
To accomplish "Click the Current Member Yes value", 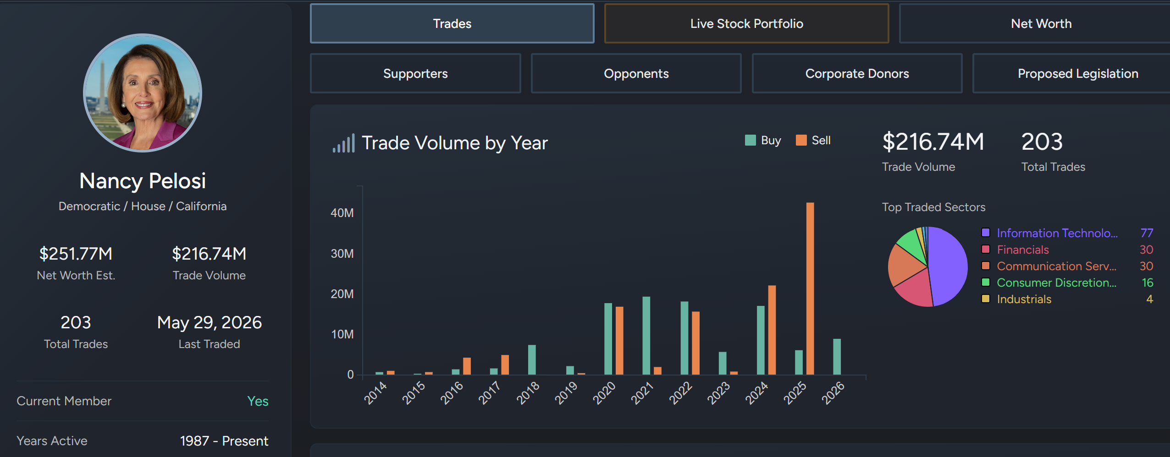I will (x=258, y=401).
